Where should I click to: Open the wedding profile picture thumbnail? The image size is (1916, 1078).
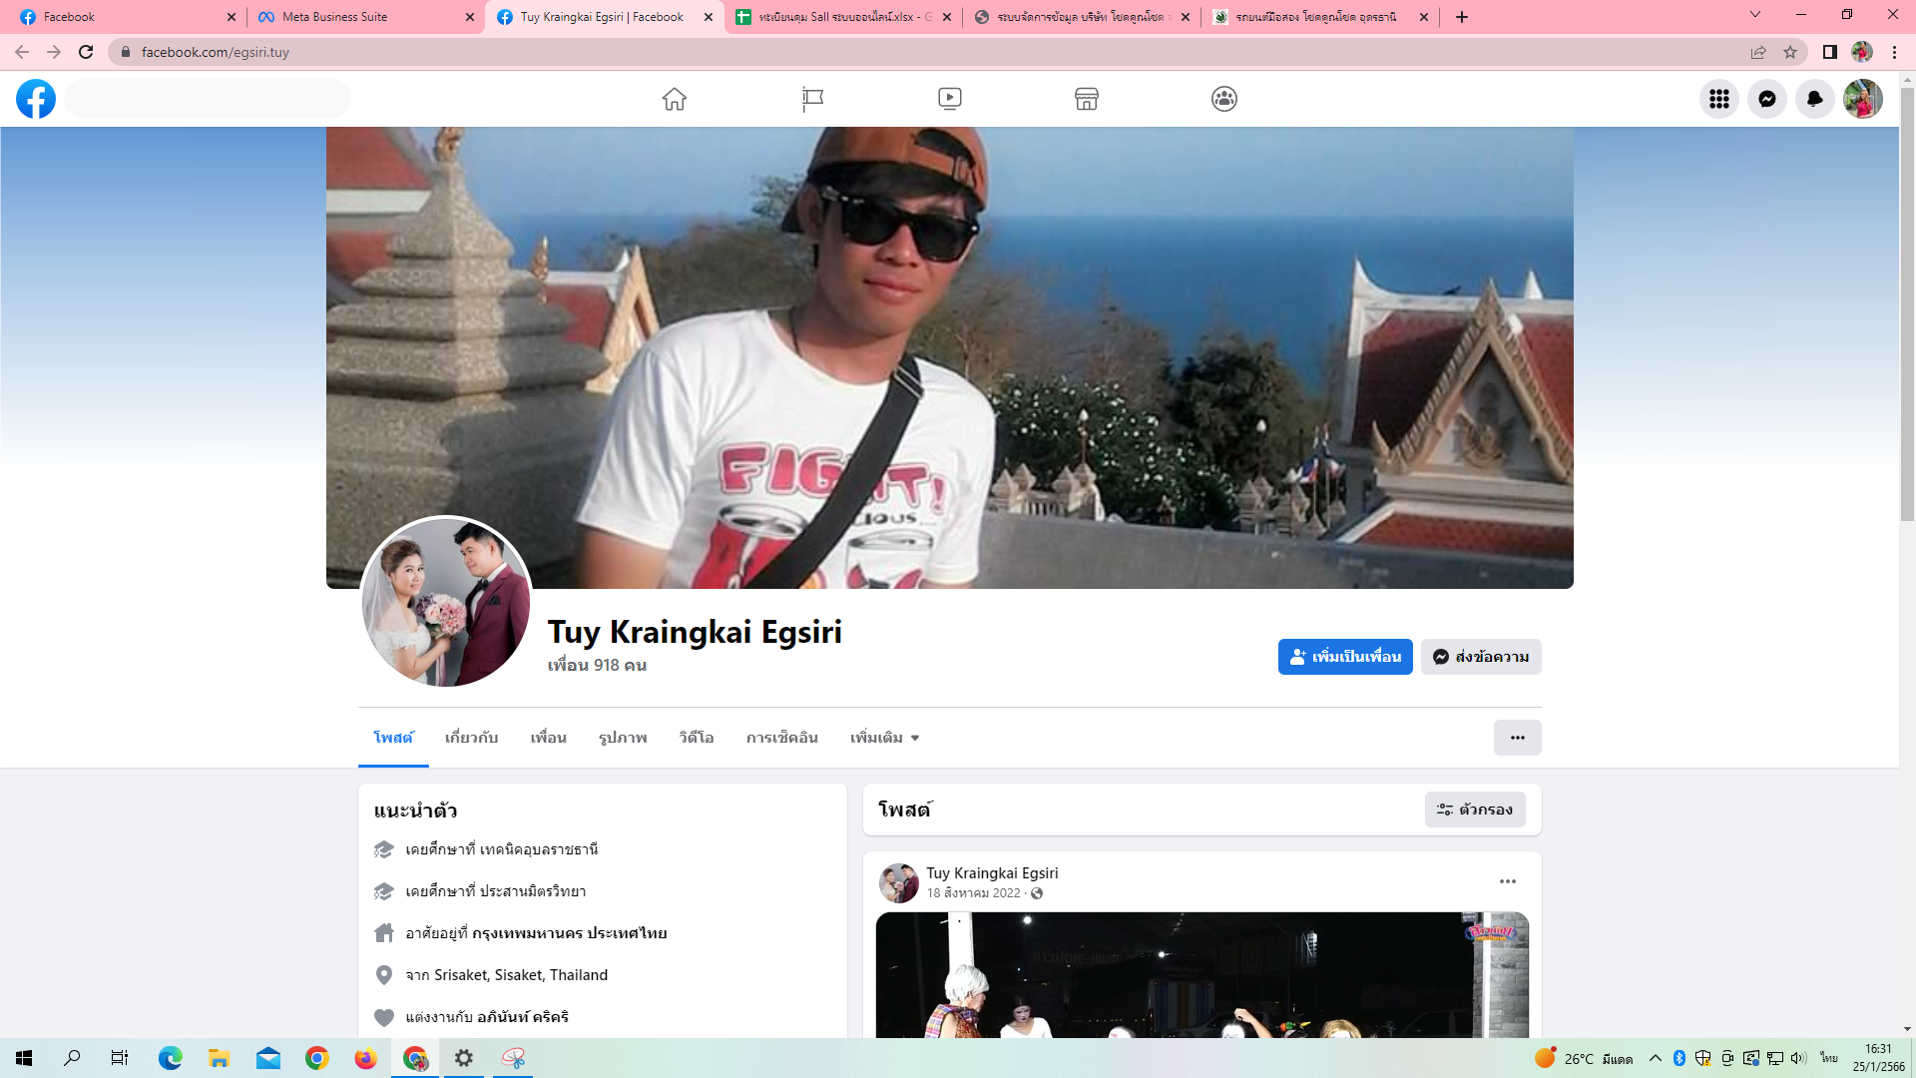[446, 602]
